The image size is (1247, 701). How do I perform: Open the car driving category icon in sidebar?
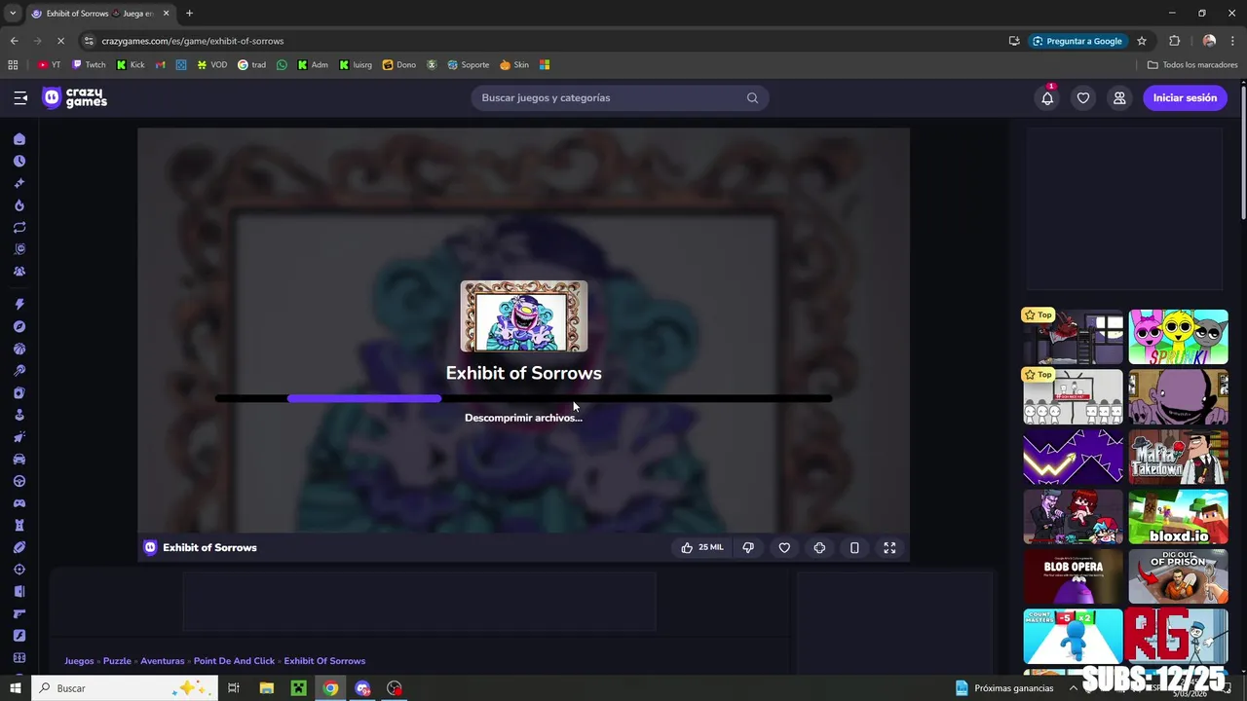click(x=19, y=459)
